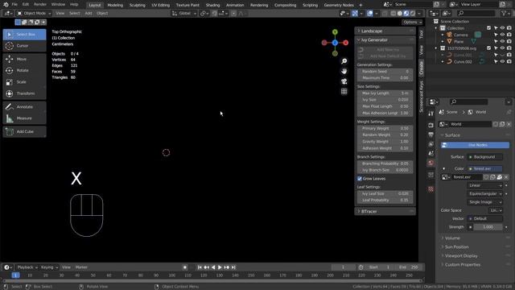Screen dimensions: 515x290
Task: Activate the Cursor tool
Action: pyautogui.click(x=25, y=46)
